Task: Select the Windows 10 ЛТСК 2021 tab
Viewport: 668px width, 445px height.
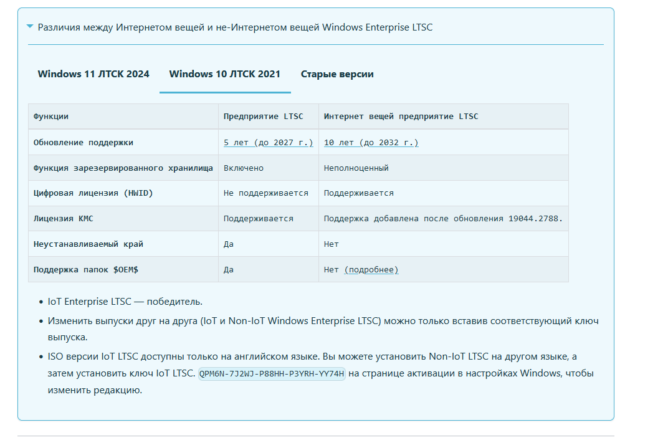Action: tap(225, 74)
